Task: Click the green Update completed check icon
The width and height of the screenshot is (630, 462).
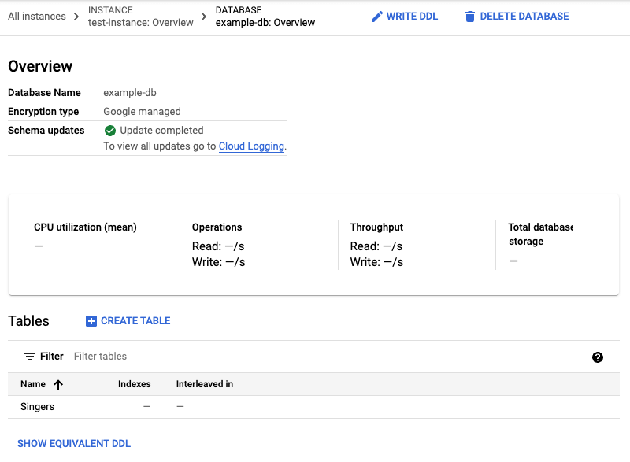Action: (x=110, y=130)
